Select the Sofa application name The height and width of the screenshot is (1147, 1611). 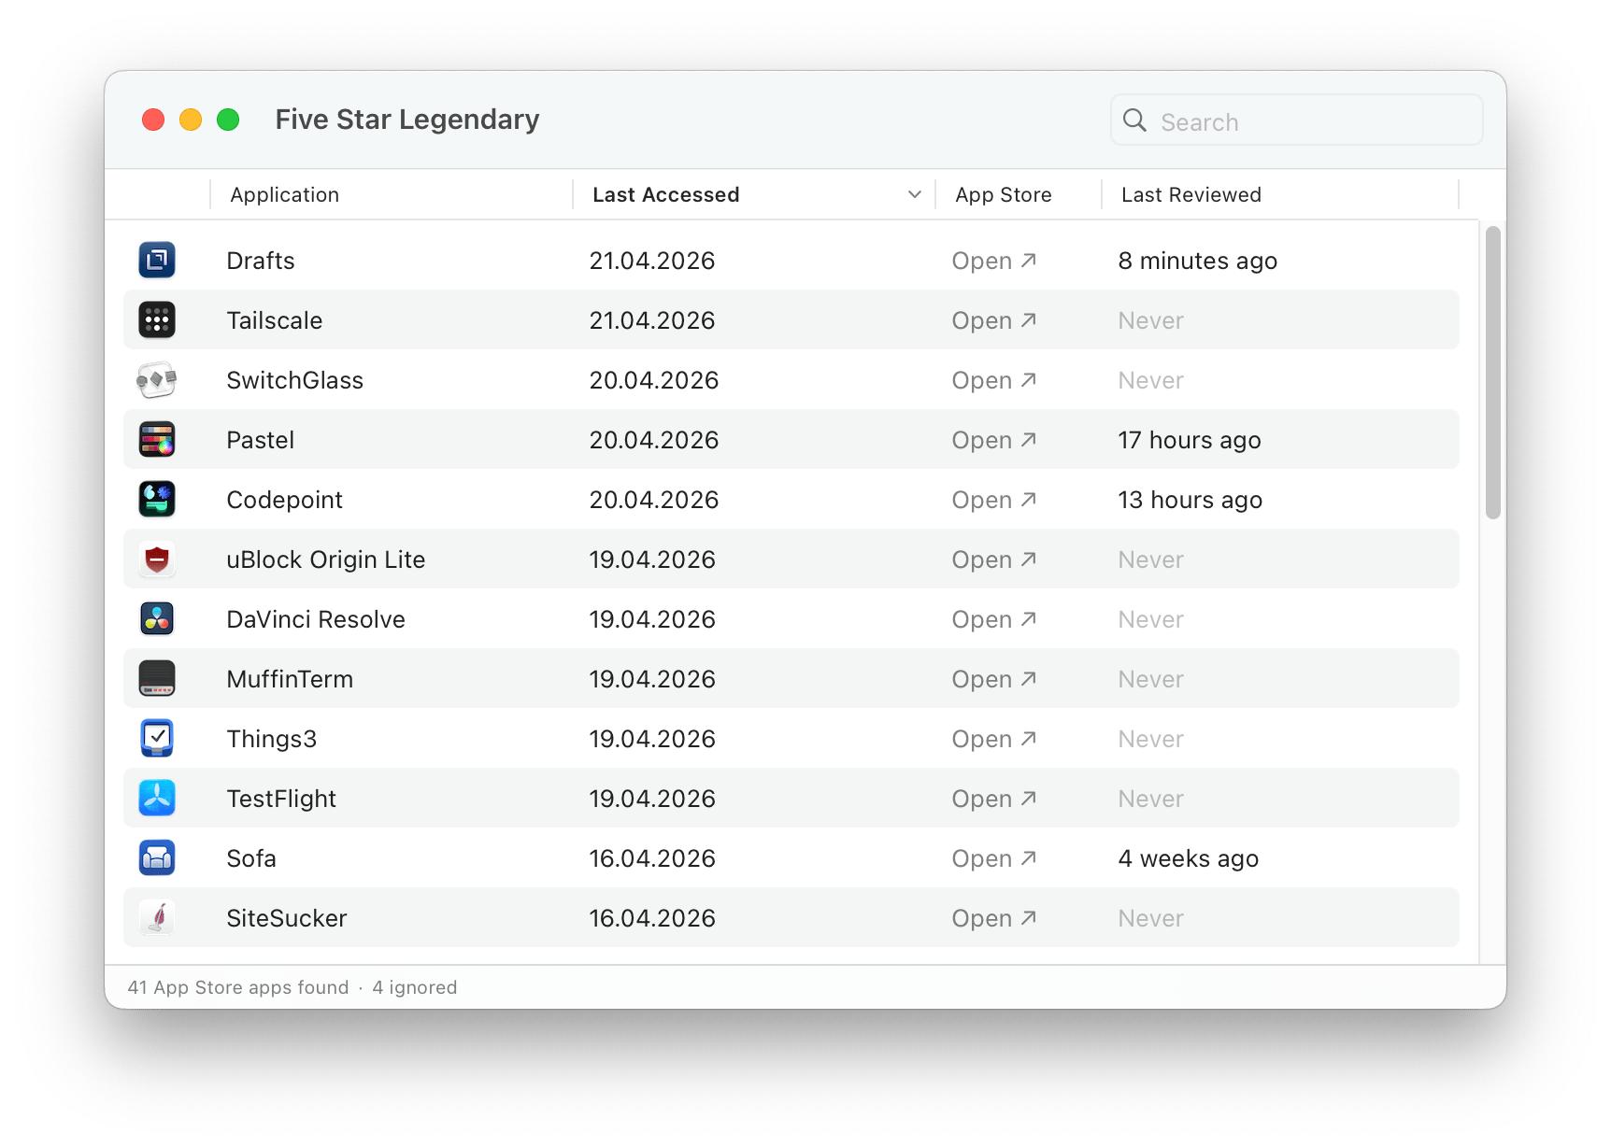[x=250, y=858]
